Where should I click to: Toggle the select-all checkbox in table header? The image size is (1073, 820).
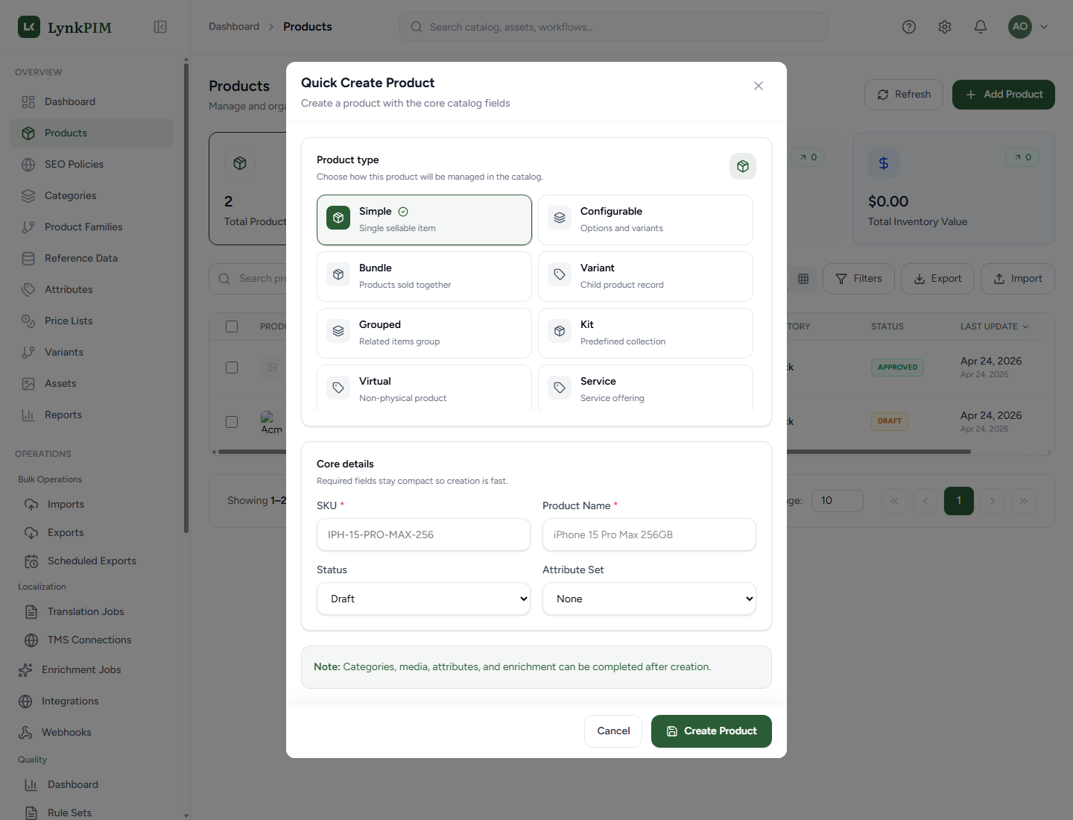[x=232, y=327]
